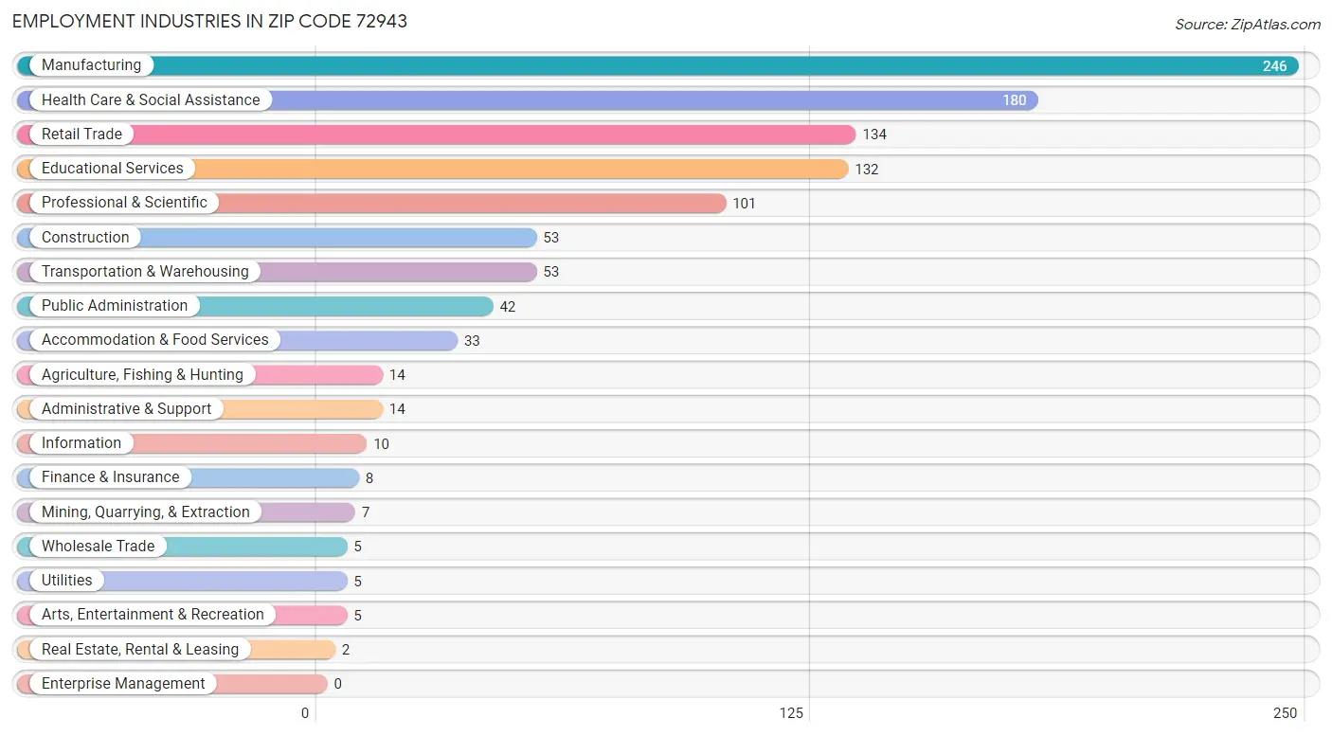Click the Construction value 53
1332x736 pixels.
(x=551, y=238)
